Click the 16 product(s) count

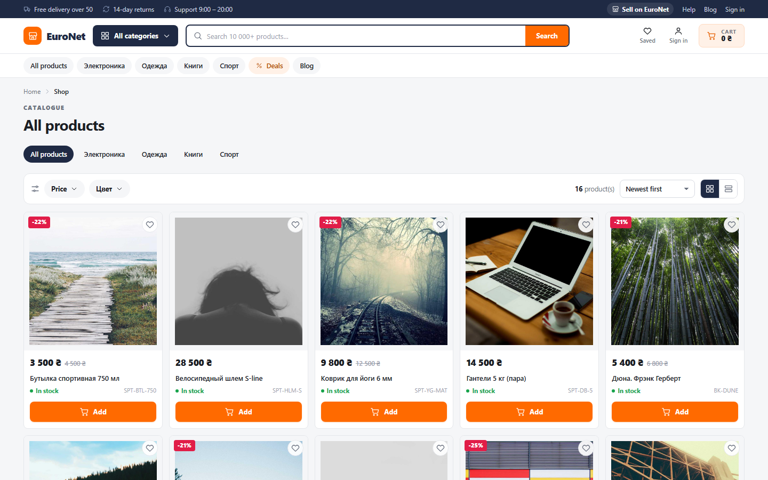[x=594, y=189]
